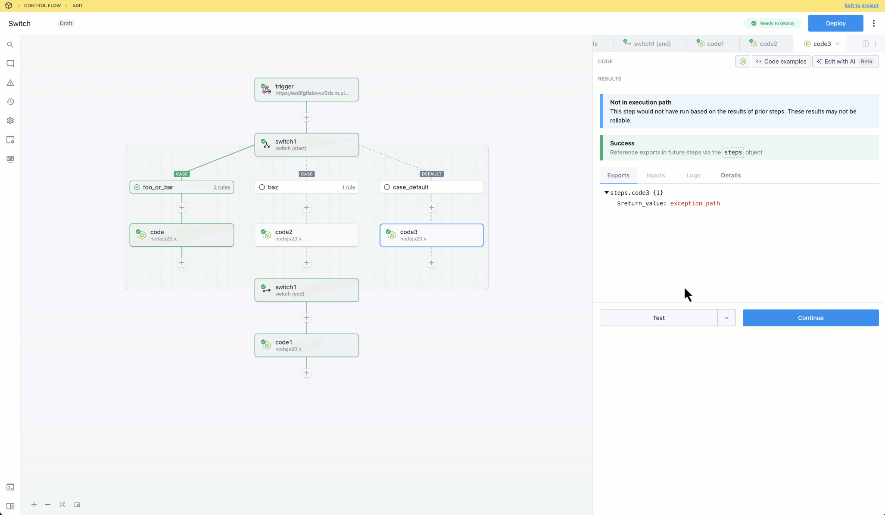Click the foo_or_bar case check circle
Viewport: 885px width, 515px height.
(137, 187)
